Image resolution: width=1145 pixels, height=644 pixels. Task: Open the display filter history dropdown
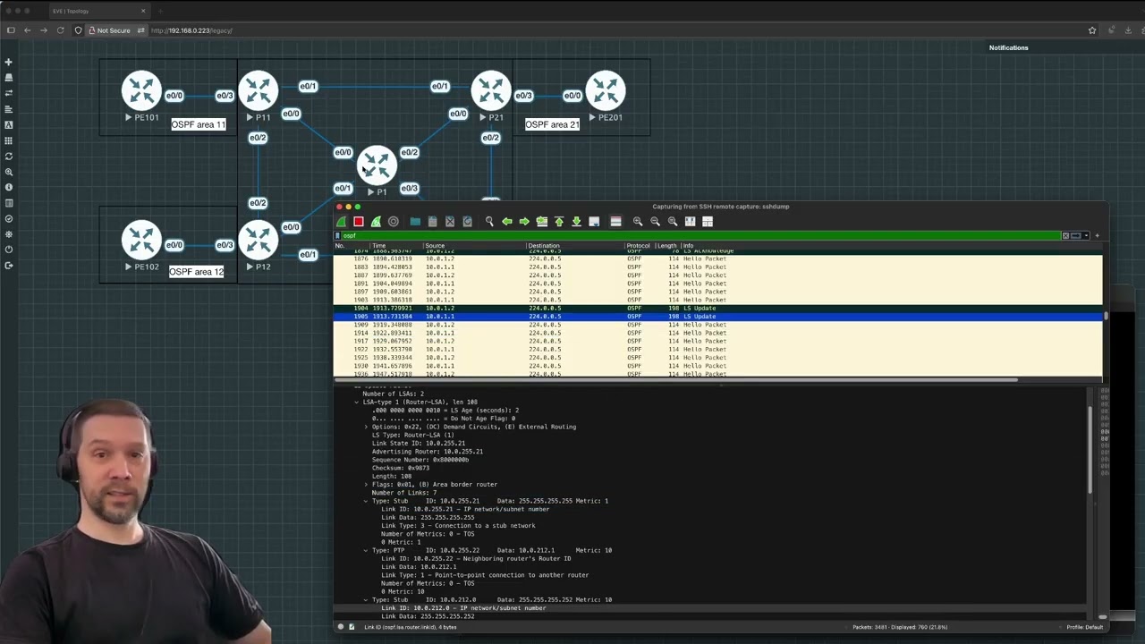coord(1086,236)
